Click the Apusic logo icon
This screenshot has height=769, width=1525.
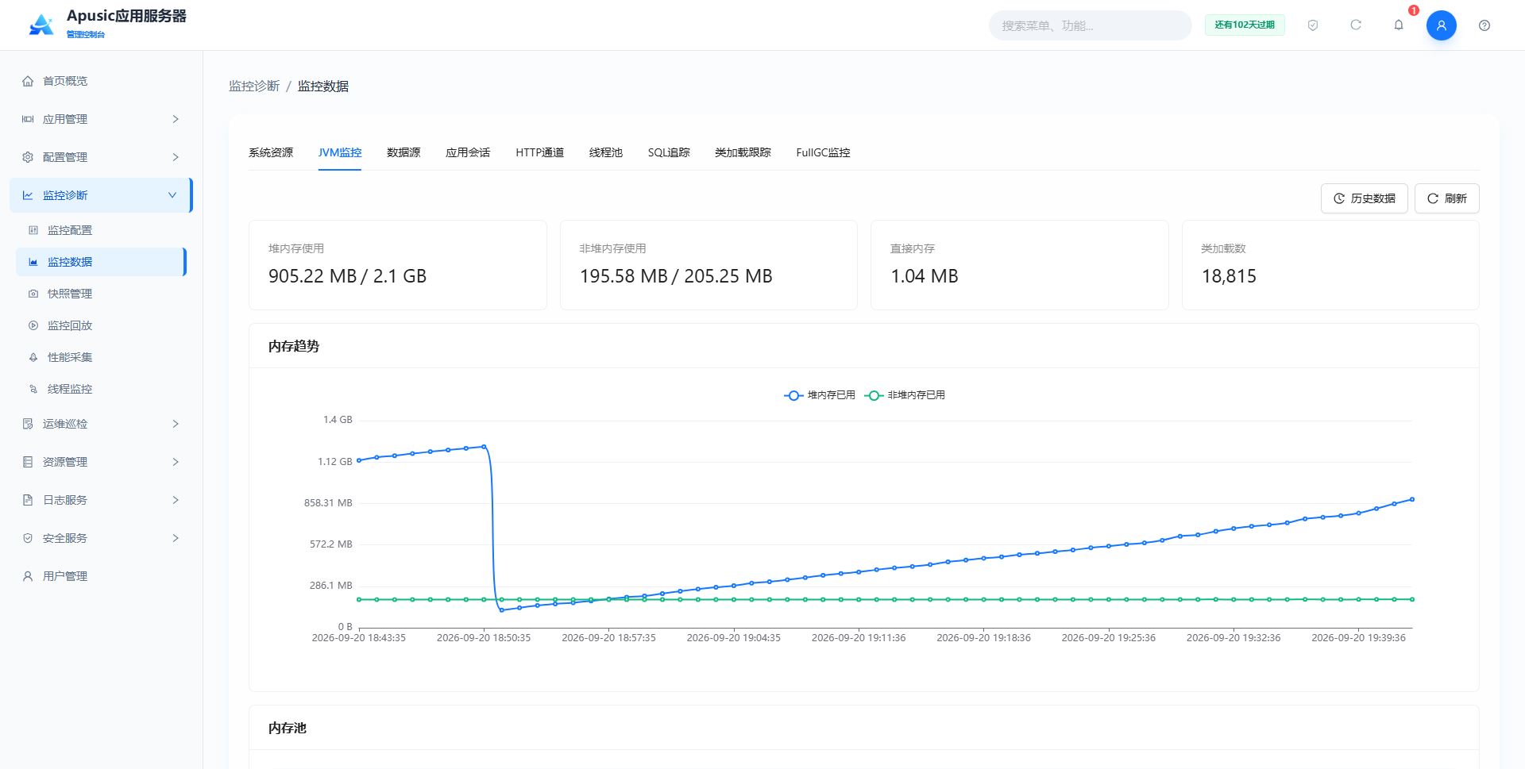[x=41, y=25]
